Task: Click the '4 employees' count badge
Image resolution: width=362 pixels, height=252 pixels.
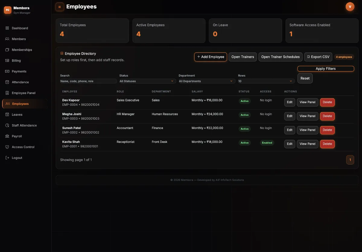Action: point(344,57)
